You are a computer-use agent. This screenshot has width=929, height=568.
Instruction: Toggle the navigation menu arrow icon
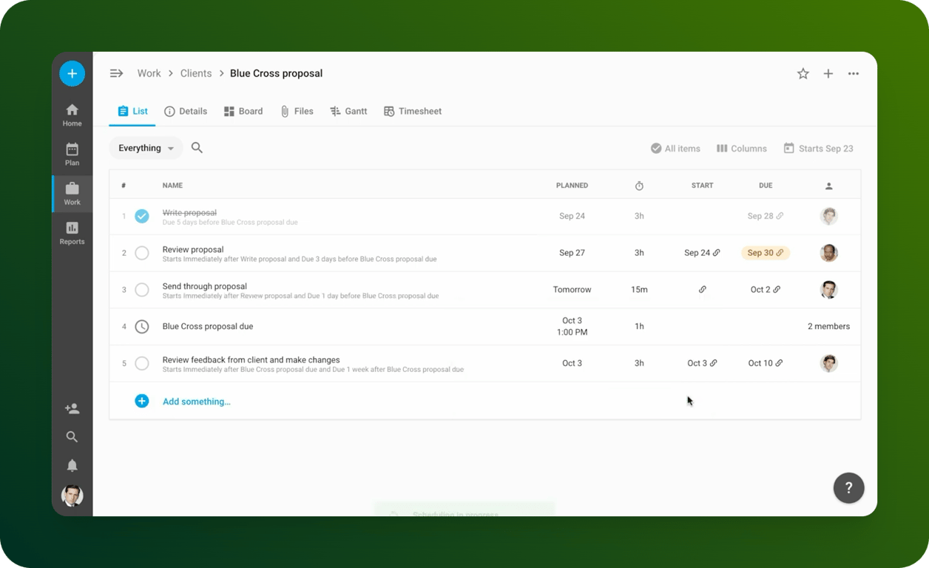(116, 73)
